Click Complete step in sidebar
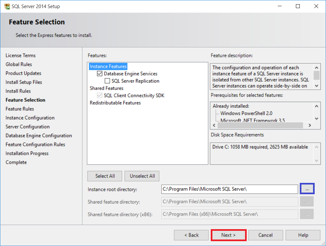This screenshot has height=246, width=326. click(x=16, y=162)
